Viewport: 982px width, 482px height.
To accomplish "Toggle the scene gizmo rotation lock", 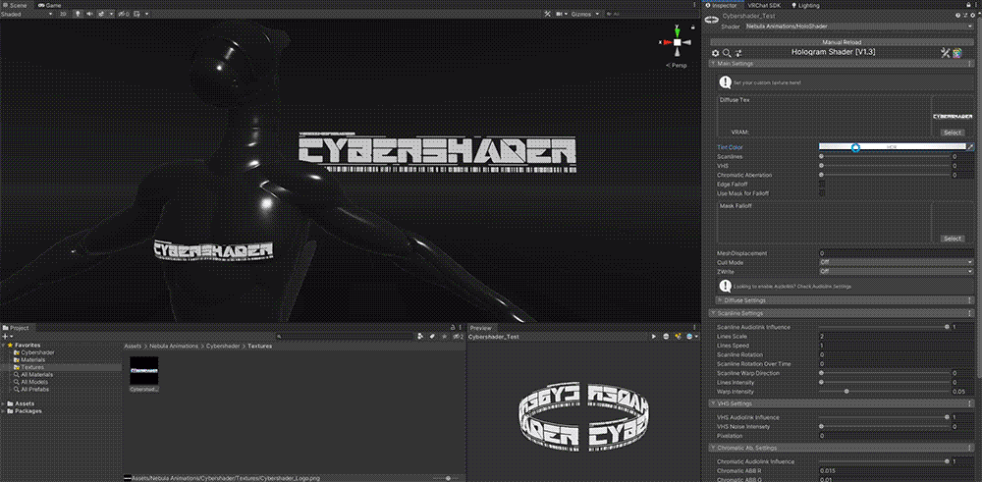I will [692, 27].
